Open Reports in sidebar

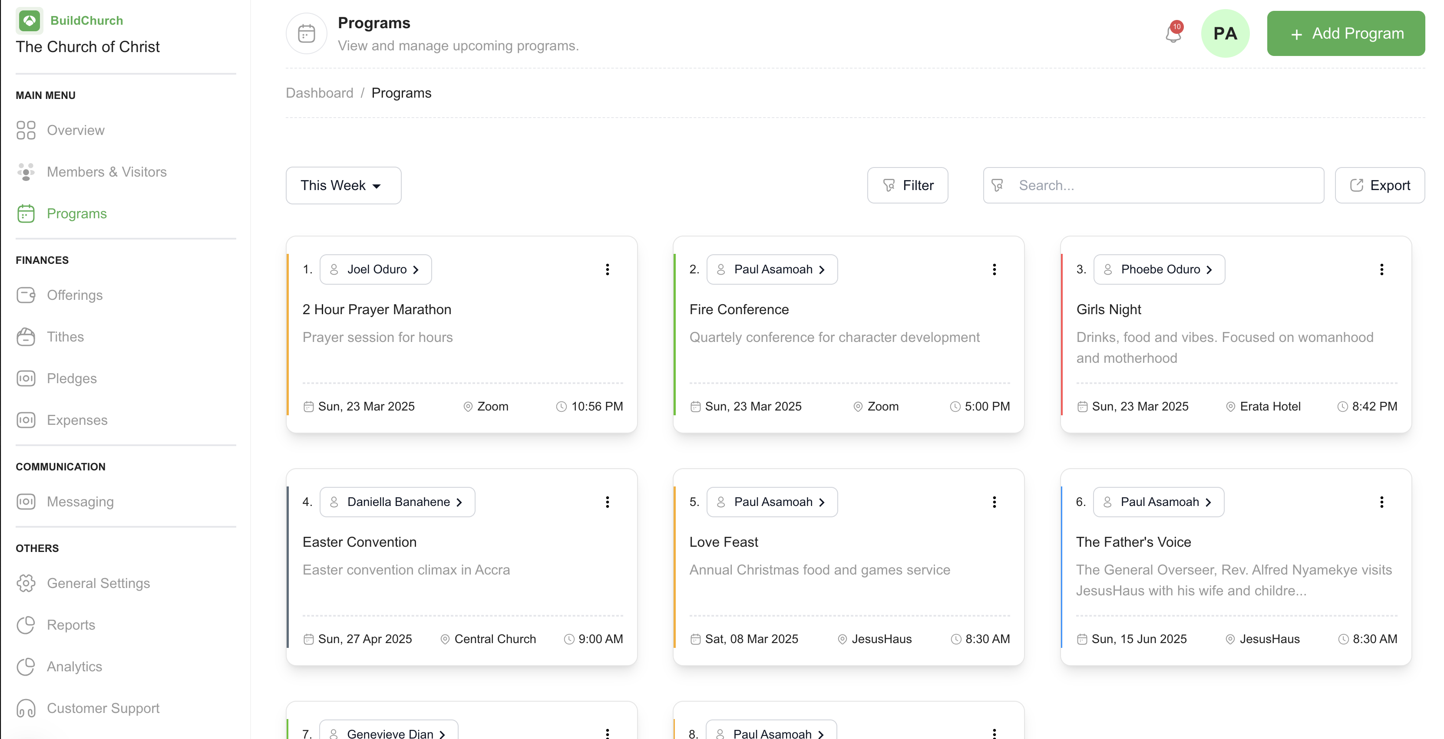pyautogui.click(x=71, y=625)
